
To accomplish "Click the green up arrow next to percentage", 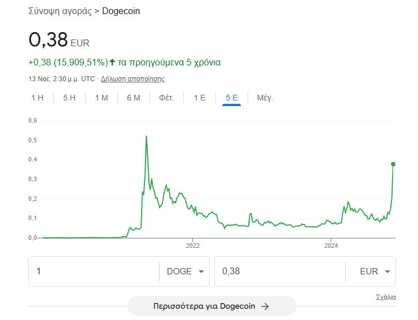I will (x=112, y=63).
